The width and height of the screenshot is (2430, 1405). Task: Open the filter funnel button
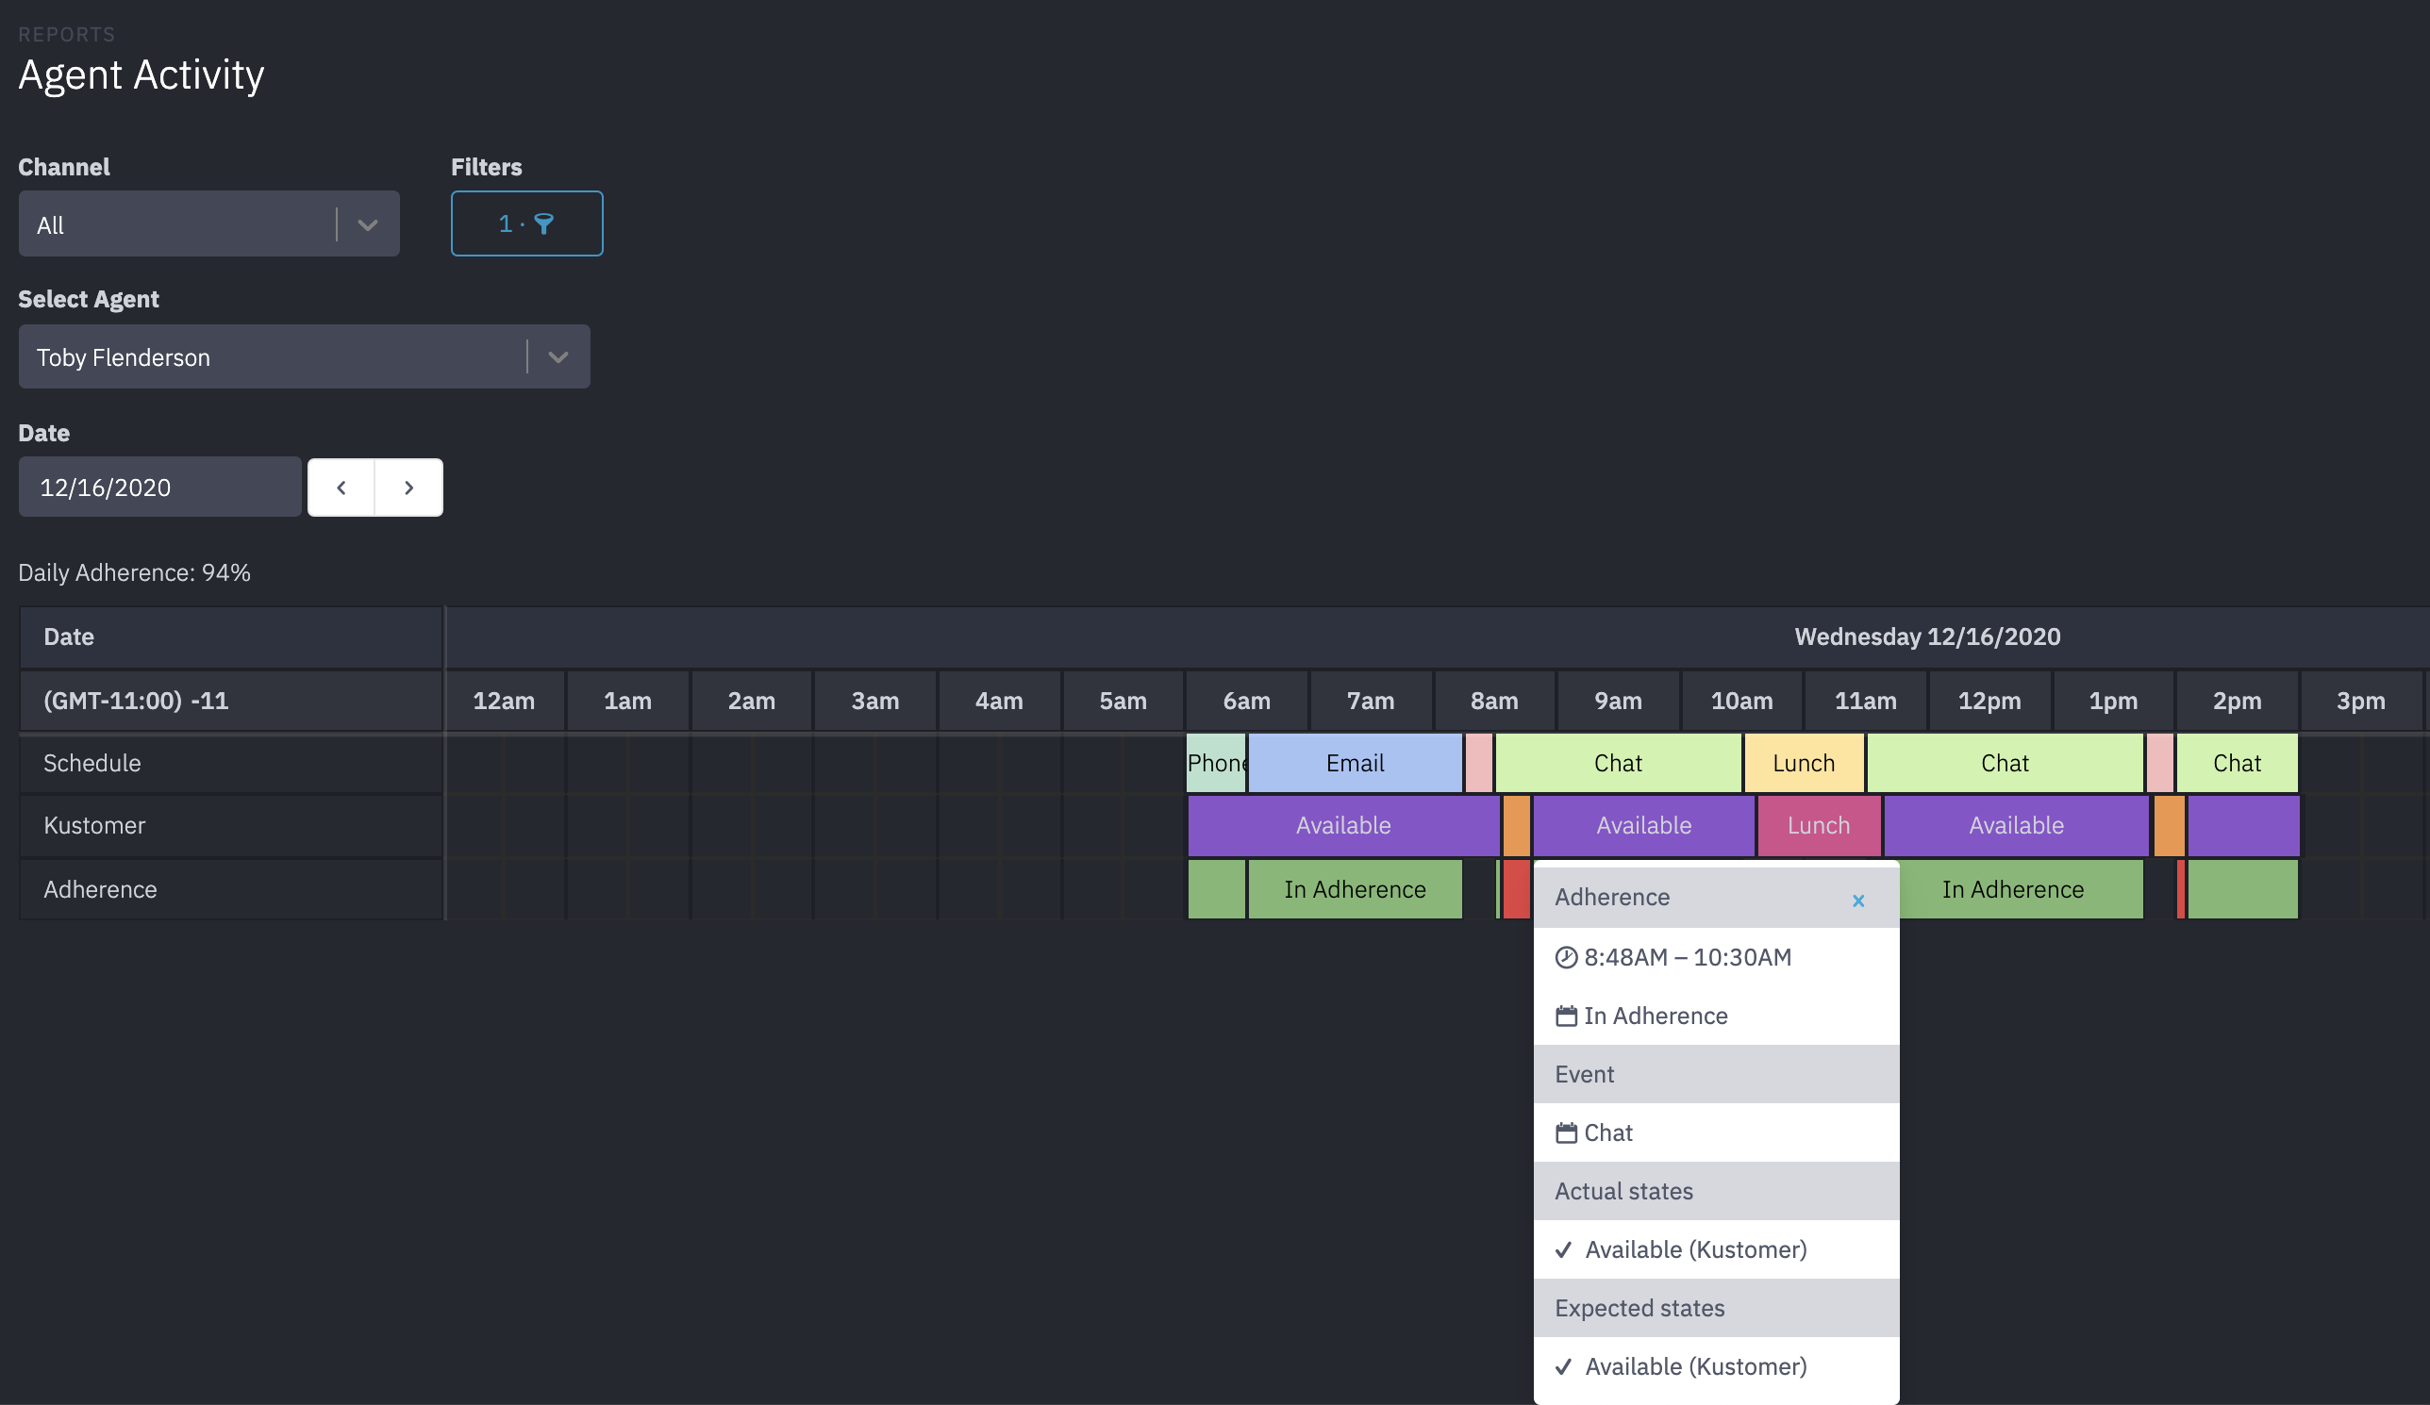[526, 223]
